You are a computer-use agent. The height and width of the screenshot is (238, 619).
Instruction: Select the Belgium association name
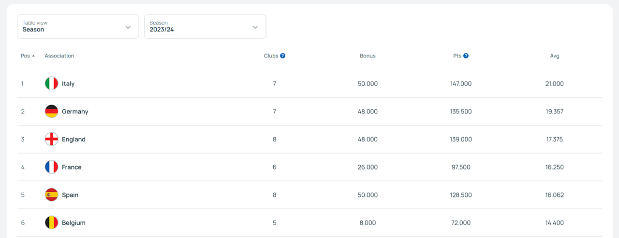coord(74,223)
